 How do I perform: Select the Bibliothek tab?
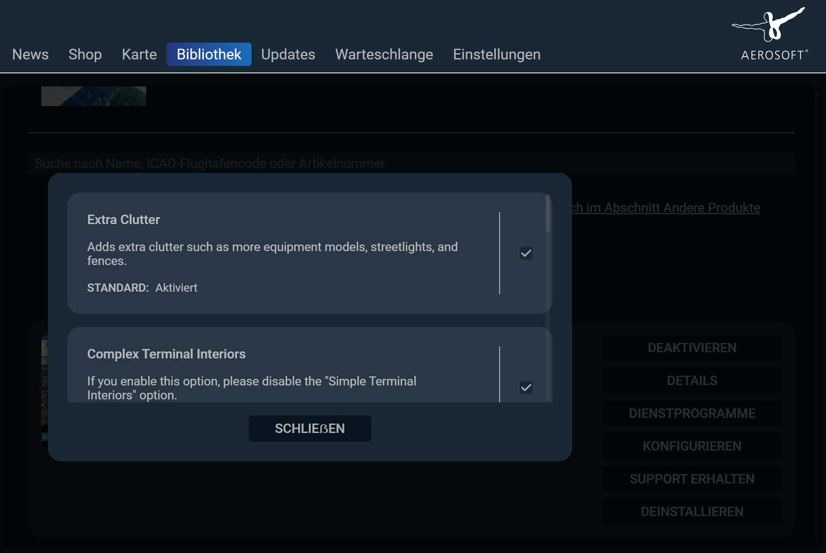pos(209,54)
